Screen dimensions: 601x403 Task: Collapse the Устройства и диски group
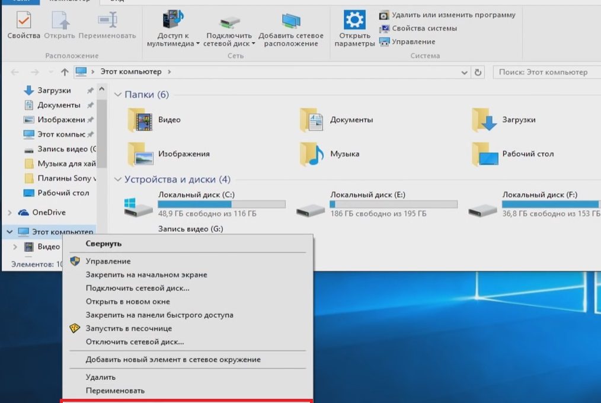pyautogui.click(x=118, y=180)
